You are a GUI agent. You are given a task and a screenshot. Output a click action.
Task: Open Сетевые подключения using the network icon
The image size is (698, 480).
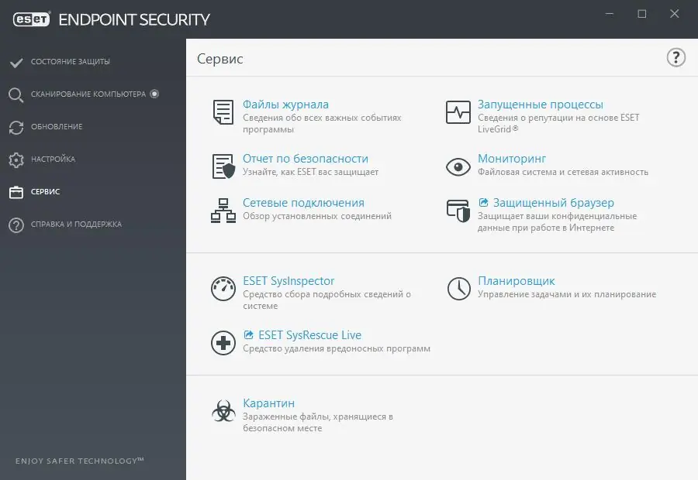tap(223, 211)
